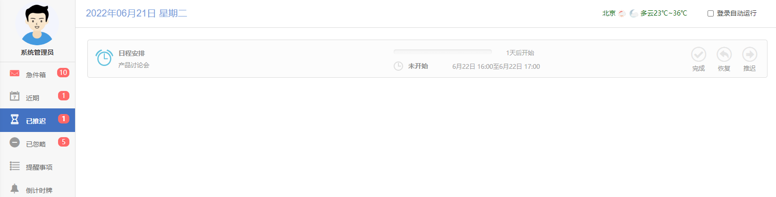
Task: Click the 倒计时牌 bell icon
Action: pyautogui.click(x=15, y=189)
